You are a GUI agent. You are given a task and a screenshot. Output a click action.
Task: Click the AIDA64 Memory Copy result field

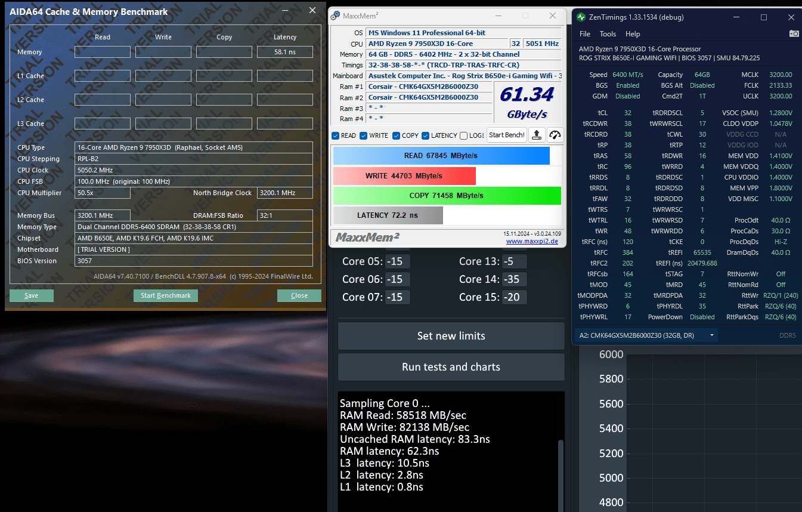[224, 52]
